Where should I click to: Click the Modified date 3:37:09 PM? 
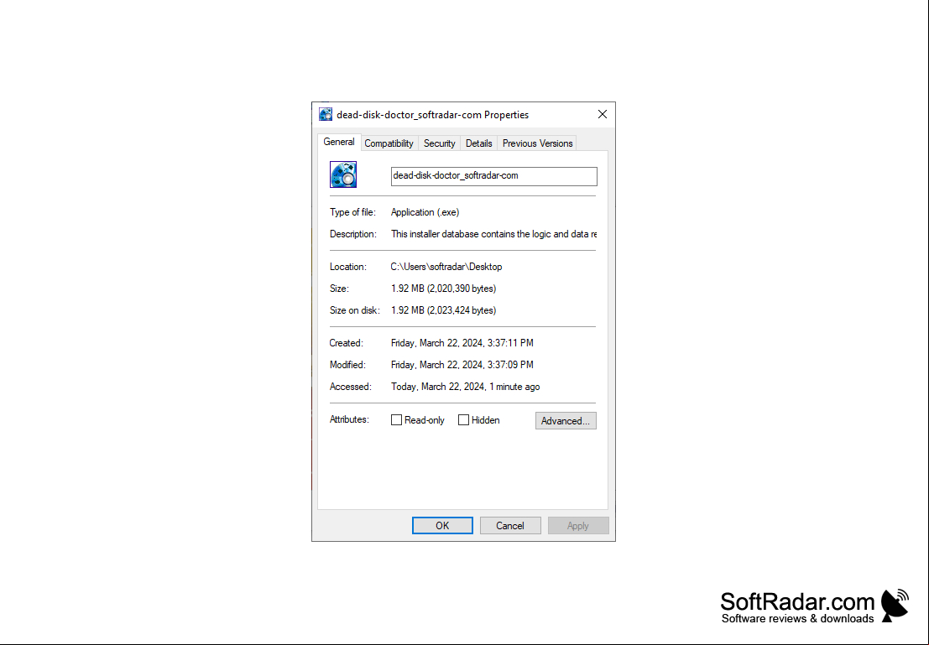(x=462, y=365)
